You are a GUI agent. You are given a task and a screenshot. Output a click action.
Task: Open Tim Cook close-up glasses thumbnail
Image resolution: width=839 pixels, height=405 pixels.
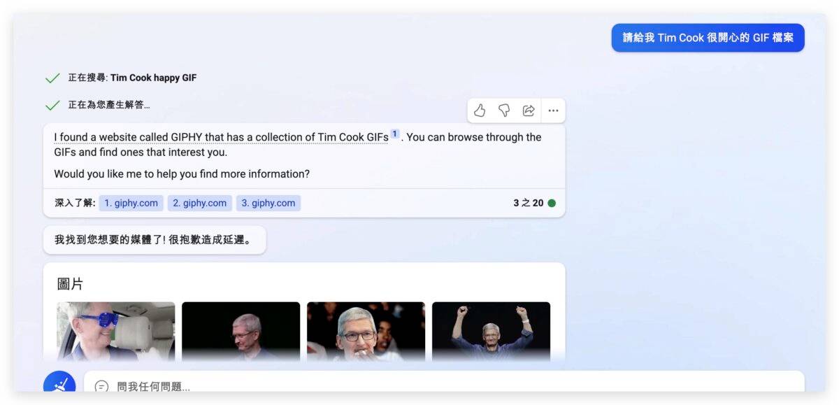pos(366,332)
